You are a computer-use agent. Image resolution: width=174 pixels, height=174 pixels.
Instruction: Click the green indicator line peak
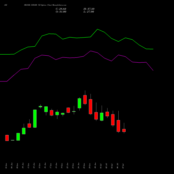(x=97, y=29)
